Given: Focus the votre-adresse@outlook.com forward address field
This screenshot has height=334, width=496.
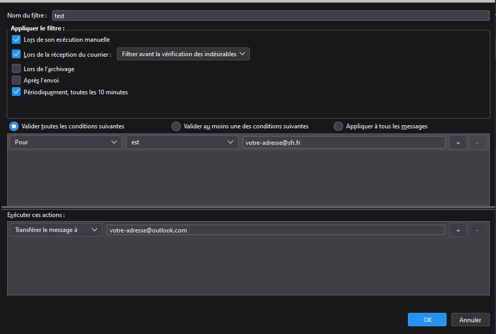Looking at the screenshot, I should point(276,230).
